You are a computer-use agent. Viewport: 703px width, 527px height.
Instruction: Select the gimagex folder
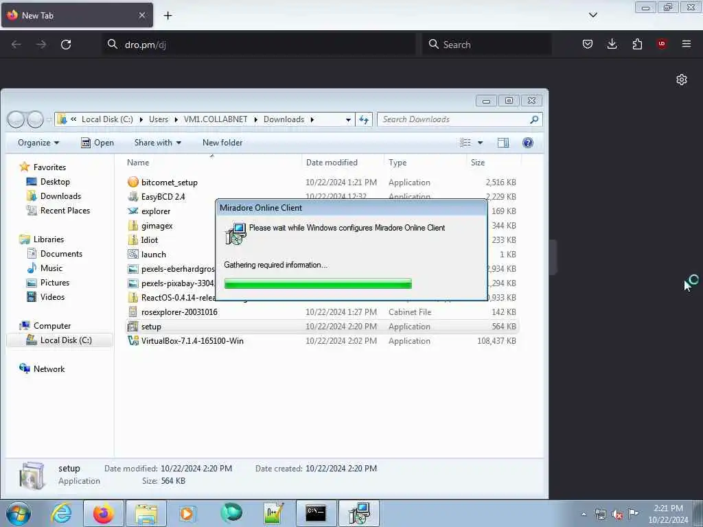click(157, 225)
